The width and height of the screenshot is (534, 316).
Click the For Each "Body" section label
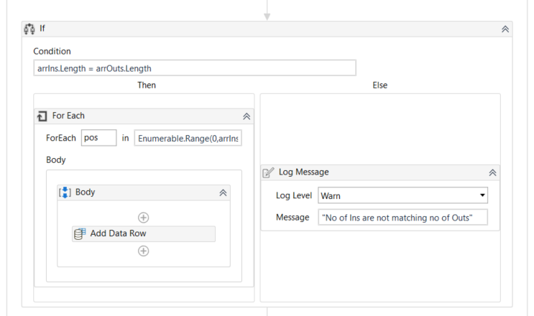(x=56, y=160)
